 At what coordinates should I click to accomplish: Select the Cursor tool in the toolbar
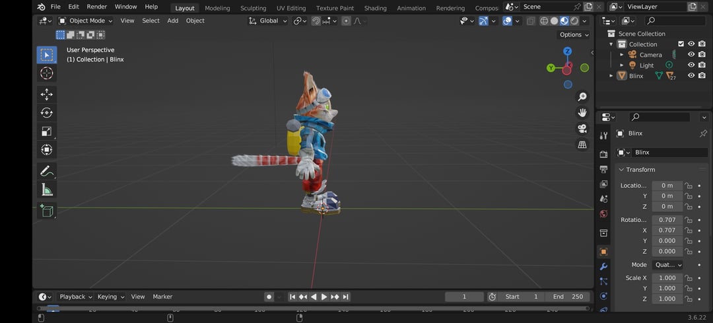46,73
